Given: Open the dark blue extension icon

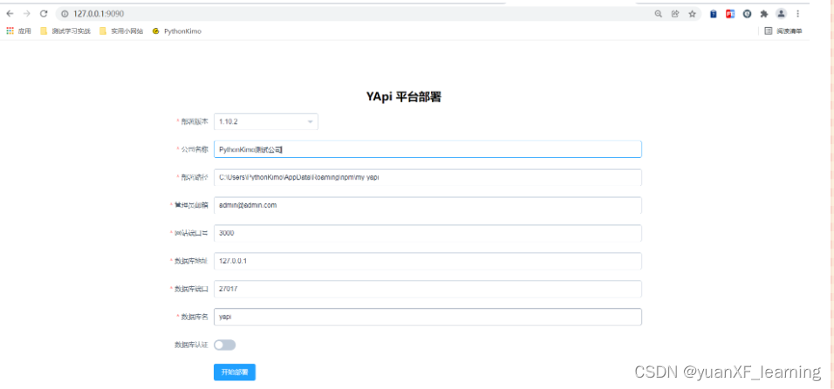Looking at the screenshot, I should coord(714,14).
